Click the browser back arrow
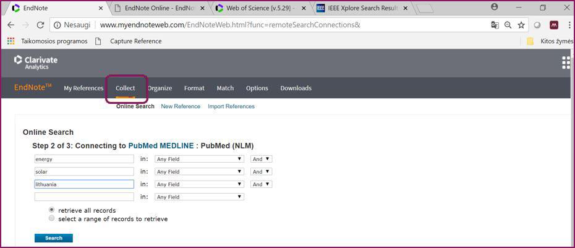 [x=11, y=25]
